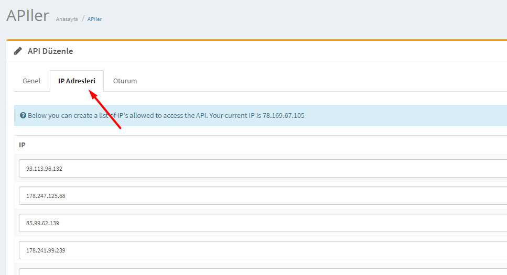507x275 pixels.
Task: Click the IP field containing 85.99.62.139
Action: [x=263, y=223]
